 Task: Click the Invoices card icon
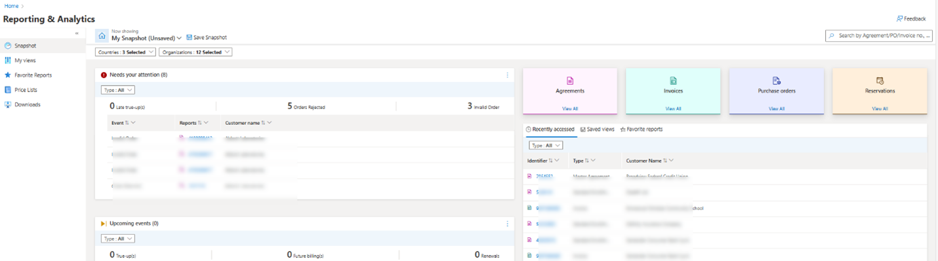(x=673, y=80)
